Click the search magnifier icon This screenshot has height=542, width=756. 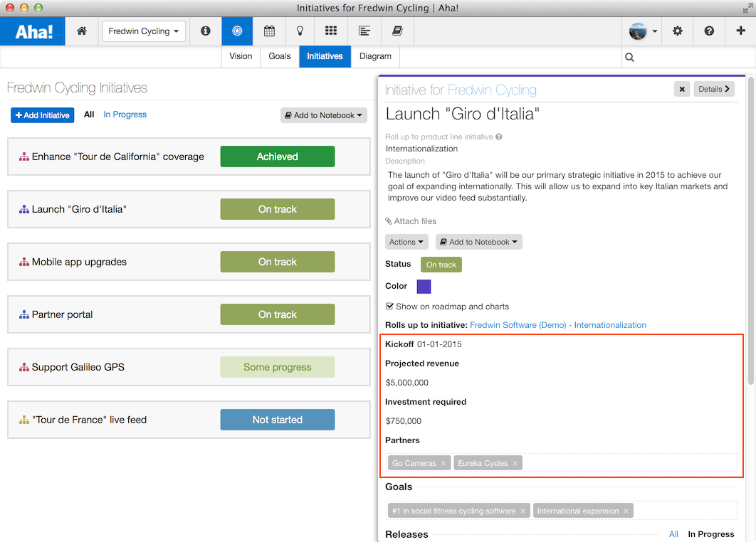[630, 58]
